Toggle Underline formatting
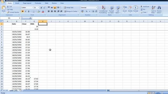The height and width of the screenshot is (94, 168). (x=29, y=11)
